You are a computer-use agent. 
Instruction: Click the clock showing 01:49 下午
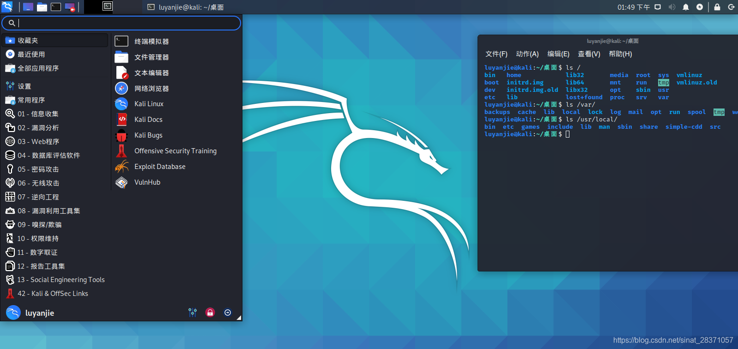634,7
